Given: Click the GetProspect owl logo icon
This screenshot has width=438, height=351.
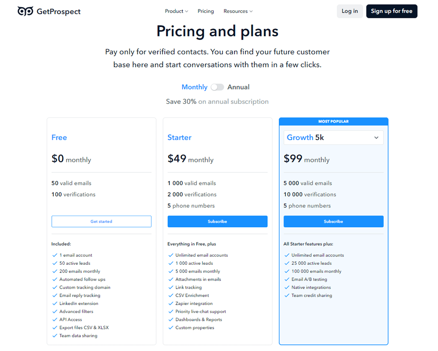Looking at the screenshot, I should pyautogui.click(x=25, y=11).
